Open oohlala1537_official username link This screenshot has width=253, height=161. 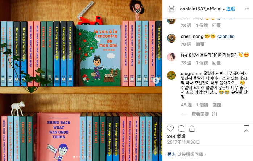point(200,9)
